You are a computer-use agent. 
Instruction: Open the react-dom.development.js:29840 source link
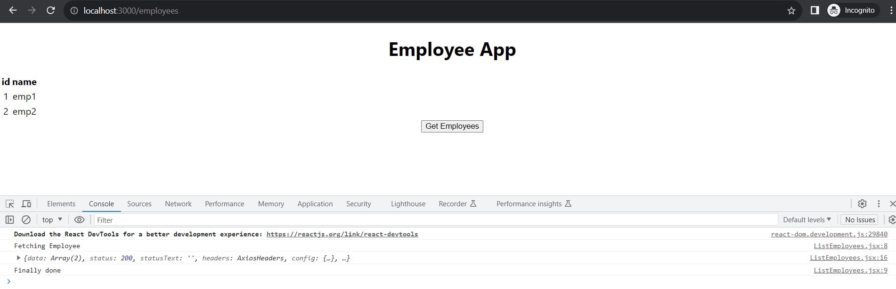click(829, 234)
